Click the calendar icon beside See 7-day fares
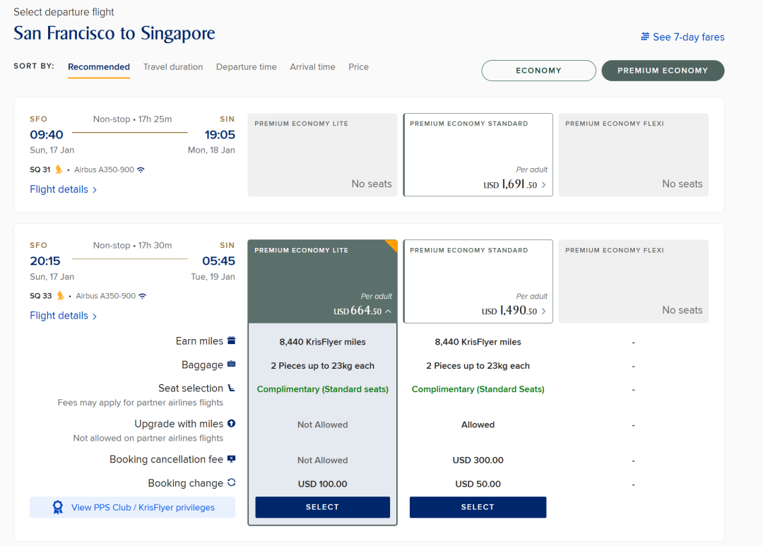 645,37
